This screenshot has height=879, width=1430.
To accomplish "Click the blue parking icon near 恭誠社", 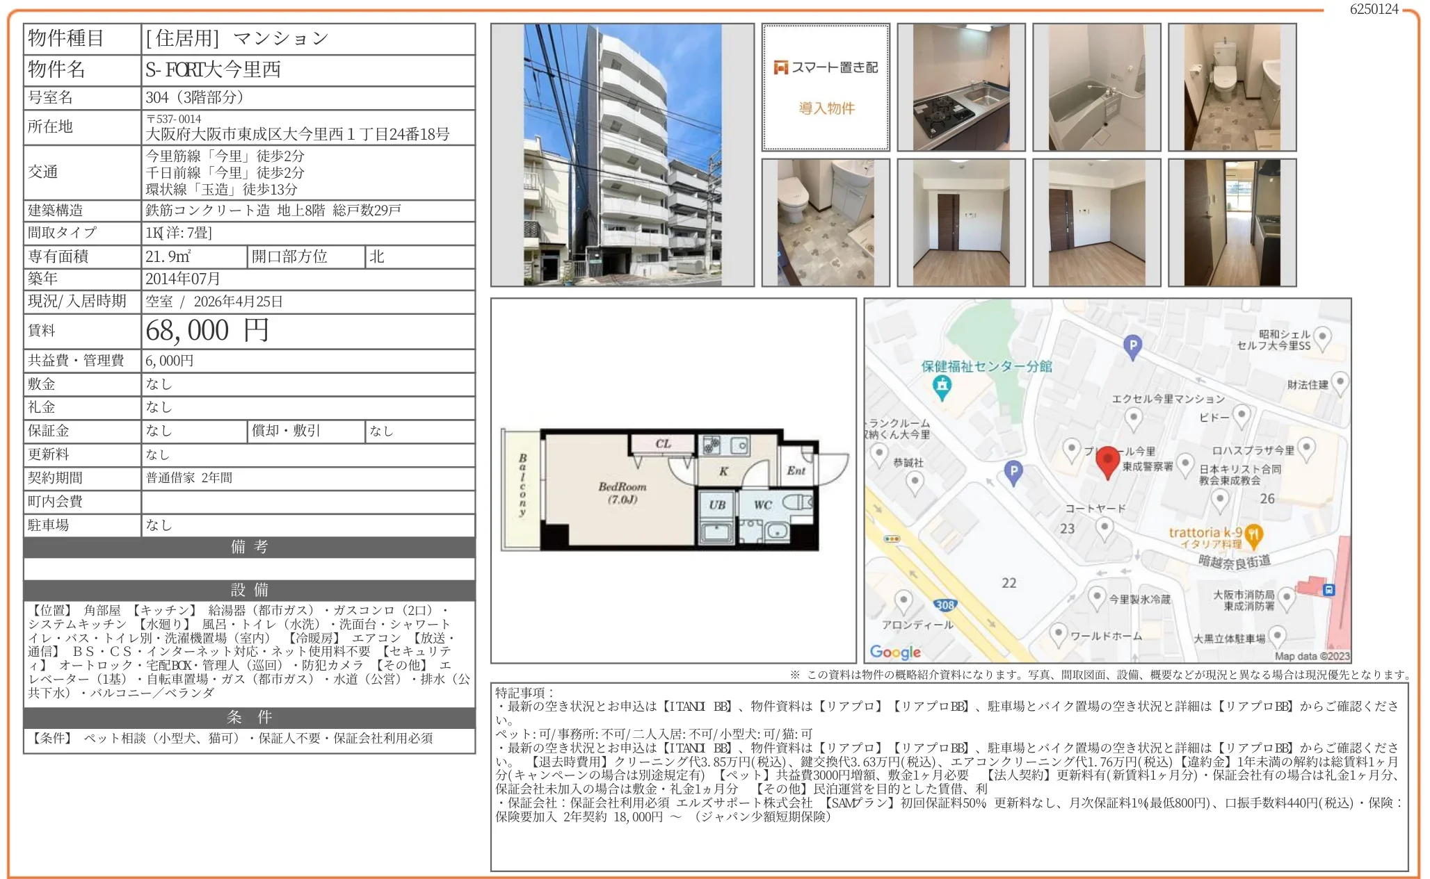I will [1014, 472].
